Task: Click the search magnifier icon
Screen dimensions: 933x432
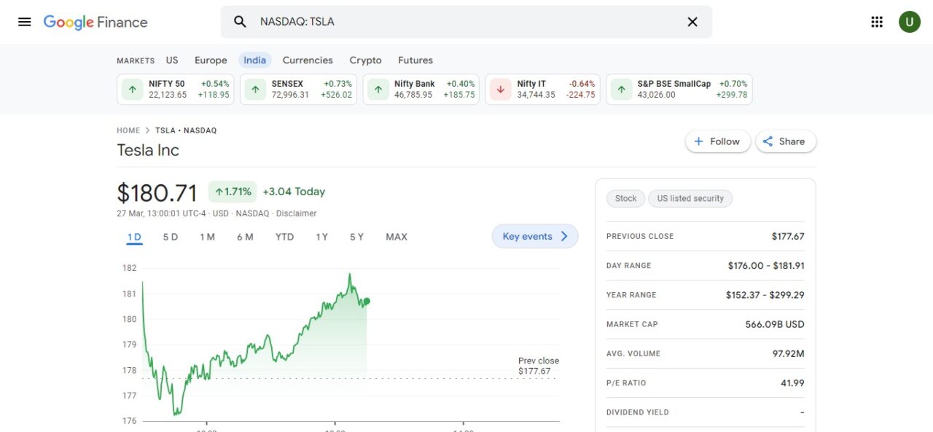Action: click(x=240, y=22)
